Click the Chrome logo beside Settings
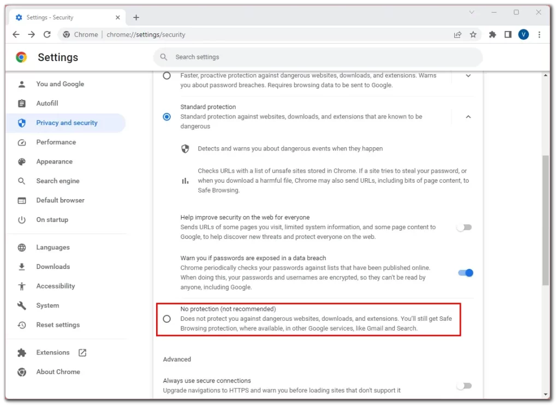 (21, 57)
